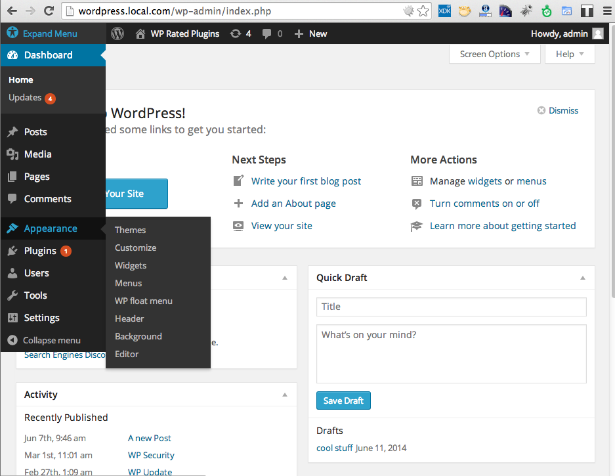Select Themes in Appearance submenu
Screen dimensions: 615x476
click(130, 230)
